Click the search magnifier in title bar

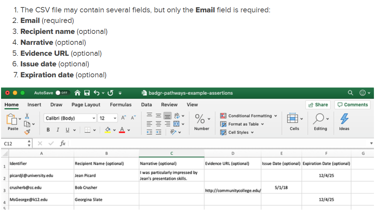350,93
